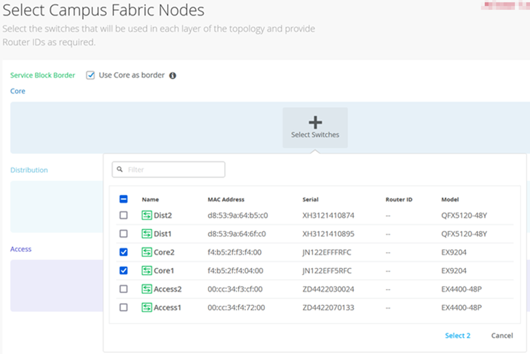
Task: Click the Access2 switch icon
Action: [x=147, y=289]
